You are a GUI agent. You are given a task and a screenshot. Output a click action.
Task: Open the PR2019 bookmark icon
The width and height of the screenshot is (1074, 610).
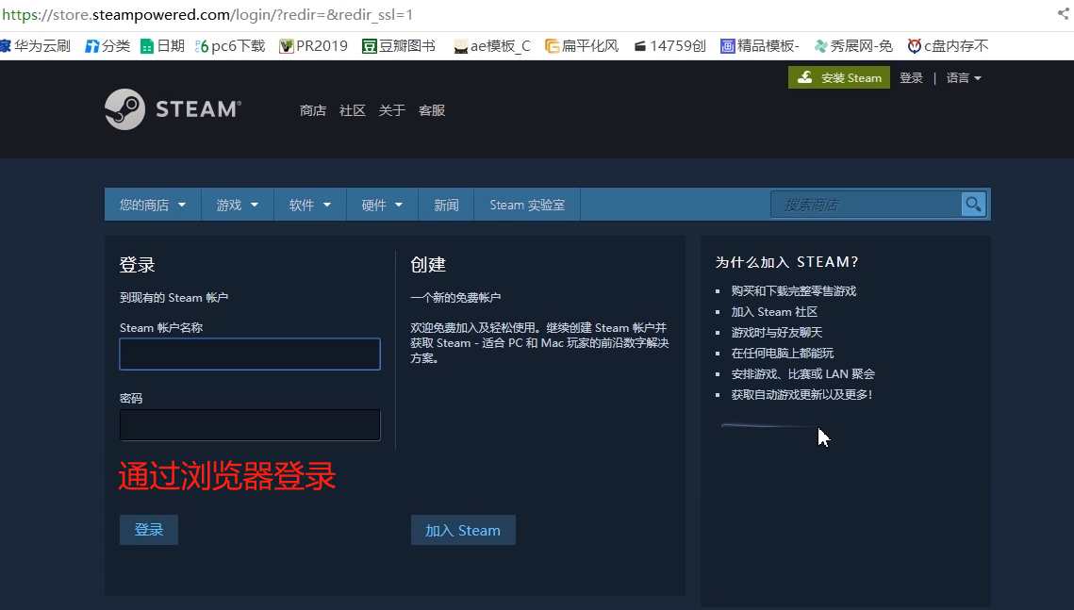[285, 44]
